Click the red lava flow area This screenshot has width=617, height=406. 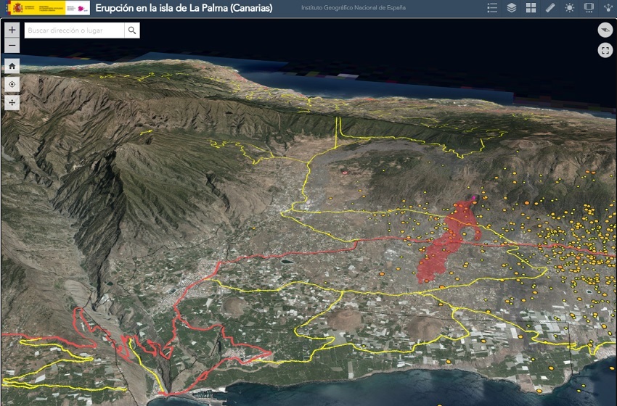(x=443, y=246)
